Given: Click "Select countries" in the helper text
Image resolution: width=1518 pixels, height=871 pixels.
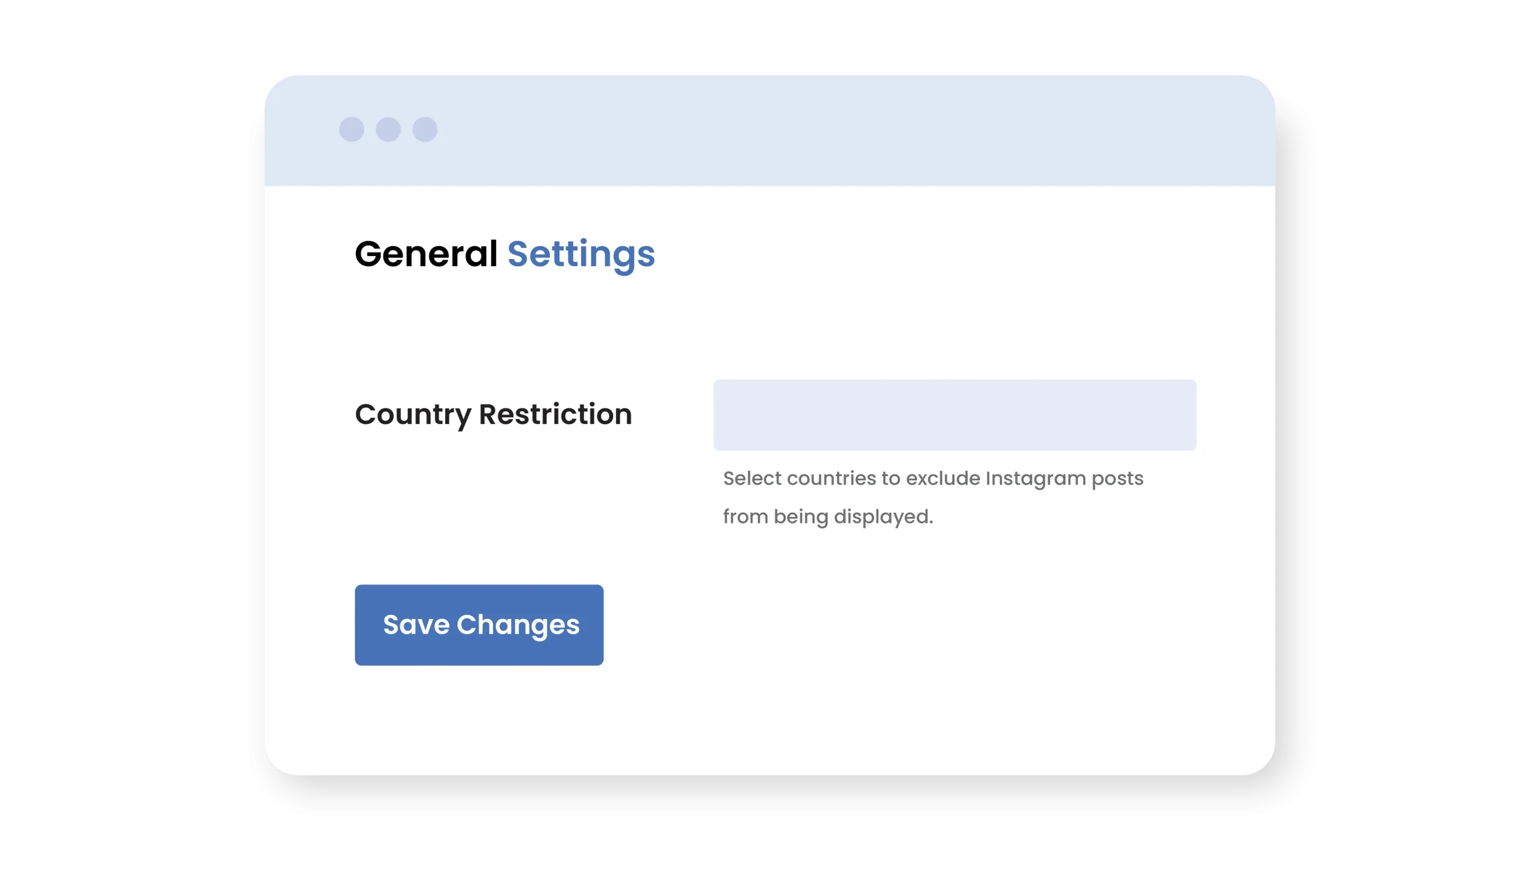Looking at the screenshot, I should 799,478.
